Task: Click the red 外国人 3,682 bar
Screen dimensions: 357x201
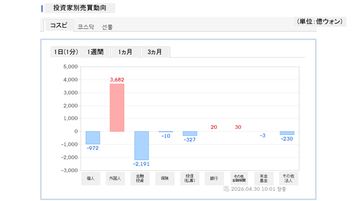Action: click(x=117, y=107)
